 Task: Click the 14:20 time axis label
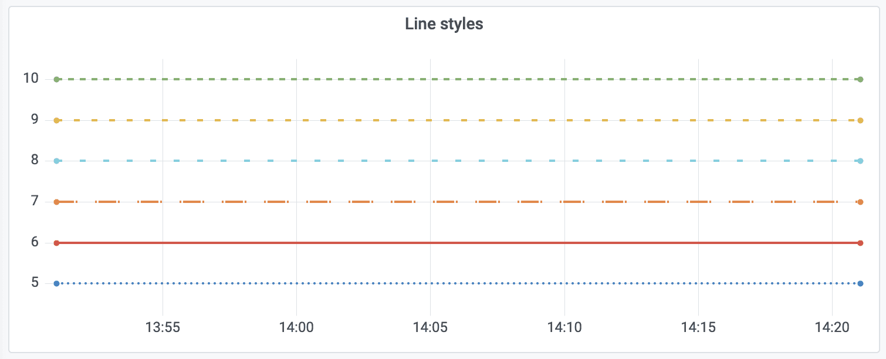pos(832,327)
